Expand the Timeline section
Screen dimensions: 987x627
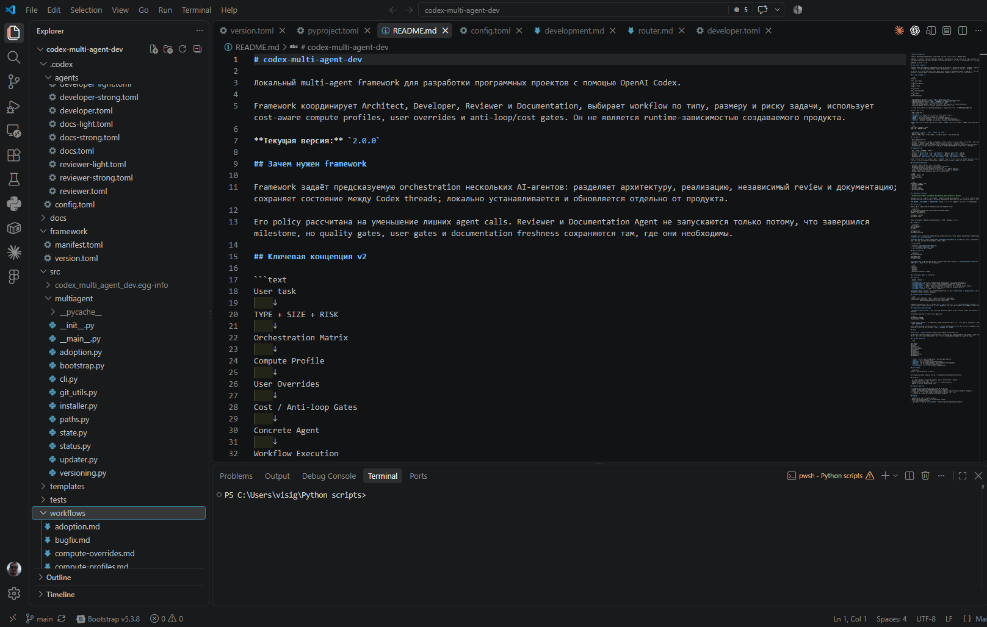(118, 595)
